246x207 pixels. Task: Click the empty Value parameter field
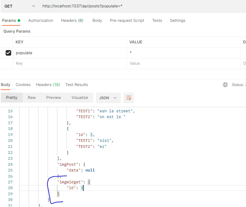183,63
